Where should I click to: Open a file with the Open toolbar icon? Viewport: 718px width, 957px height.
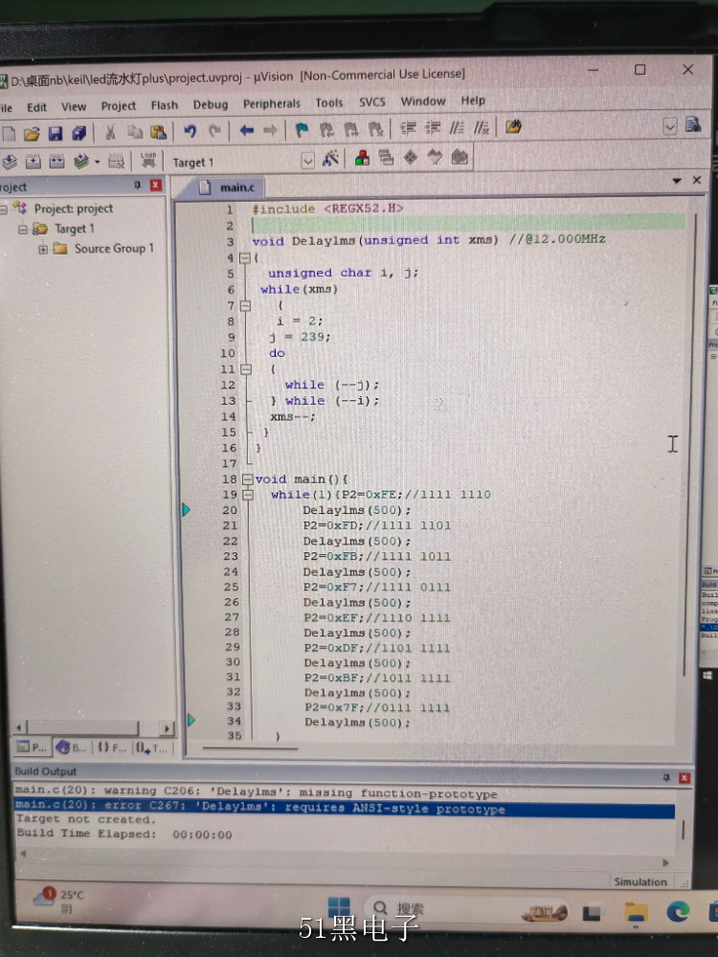coord(32,133)
